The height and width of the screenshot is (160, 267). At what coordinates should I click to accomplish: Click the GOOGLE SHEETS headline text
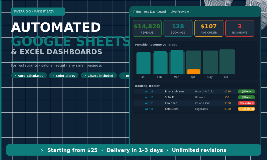tap(71, 41)
